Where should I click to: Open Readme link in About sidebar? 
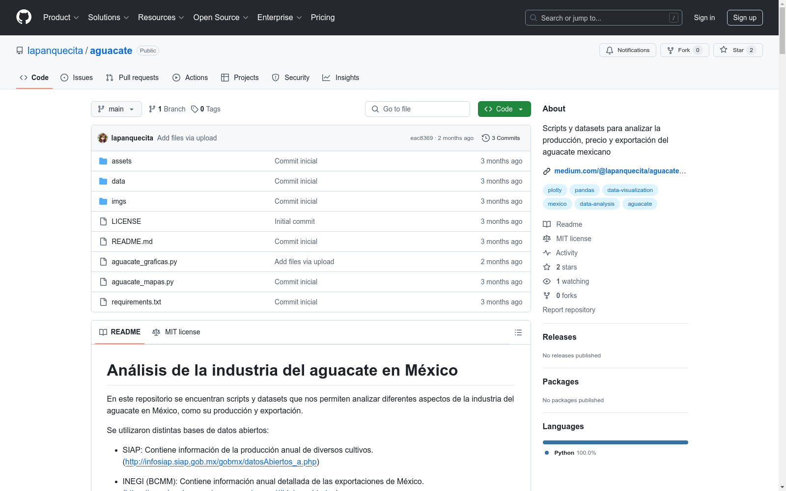point(562,224)
